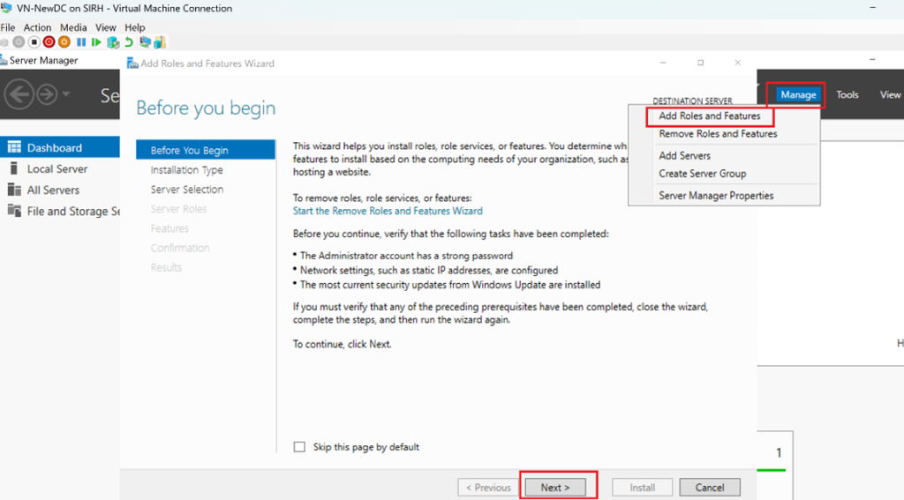Click the orange Save state icon
This screenshot has width=904, height=500.
pyautogui.click(x=64, y=42)
